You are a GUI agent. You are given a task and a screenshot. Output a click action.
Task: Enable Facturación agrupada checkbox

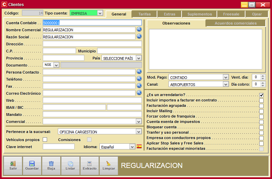click(x=262, y=106)
